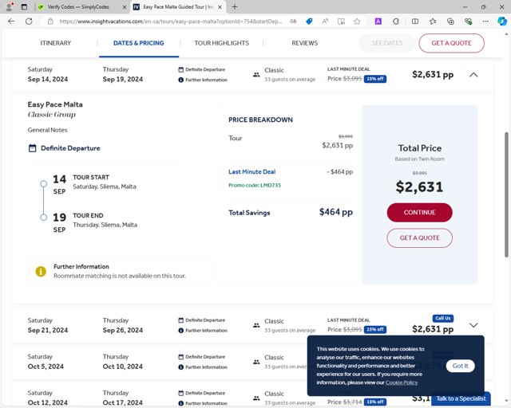The height and width of the screenshot is (408, 511).
Task: Open browser settings and more menu
Action: click(x=485, y=22)
